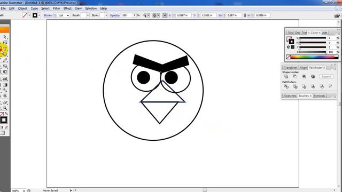Image resolution: width=342 pixels, height=192 pixels.
Task: Select the Symbol Sprayer tool
Action: (x=1, y=79)
